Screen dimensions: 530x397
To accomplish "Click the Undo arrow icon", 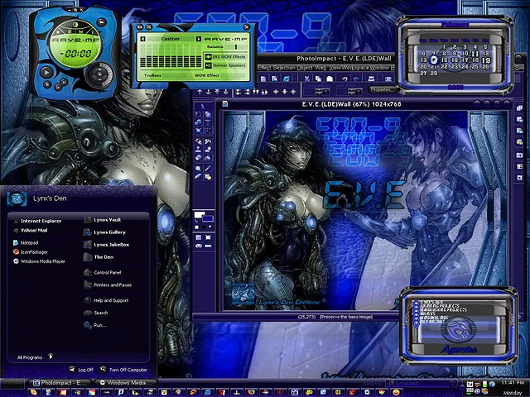I will tap(344, 79).
